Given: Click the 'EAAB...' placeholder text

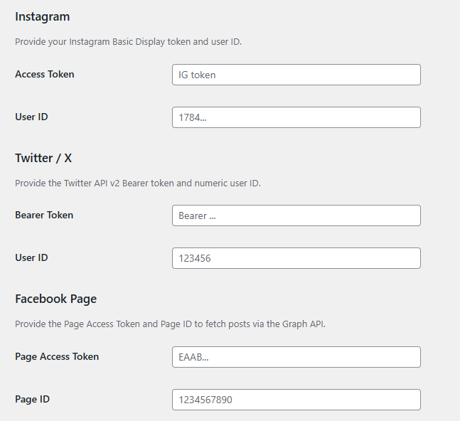Looking at the screenshot, I should (x=193, y=357).
